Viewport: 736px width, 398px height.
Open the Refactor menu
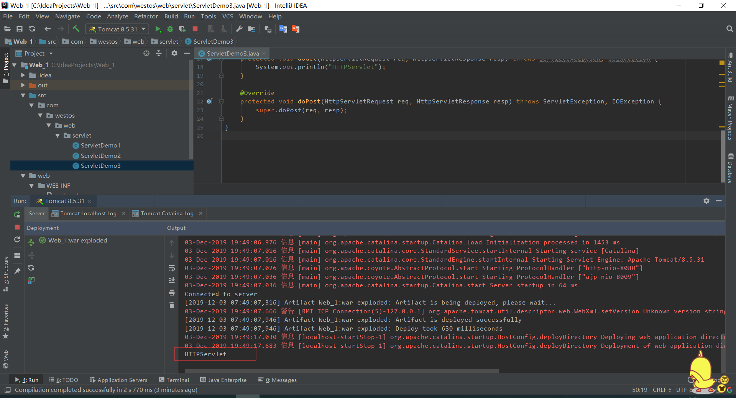click(x=146, y=16)
